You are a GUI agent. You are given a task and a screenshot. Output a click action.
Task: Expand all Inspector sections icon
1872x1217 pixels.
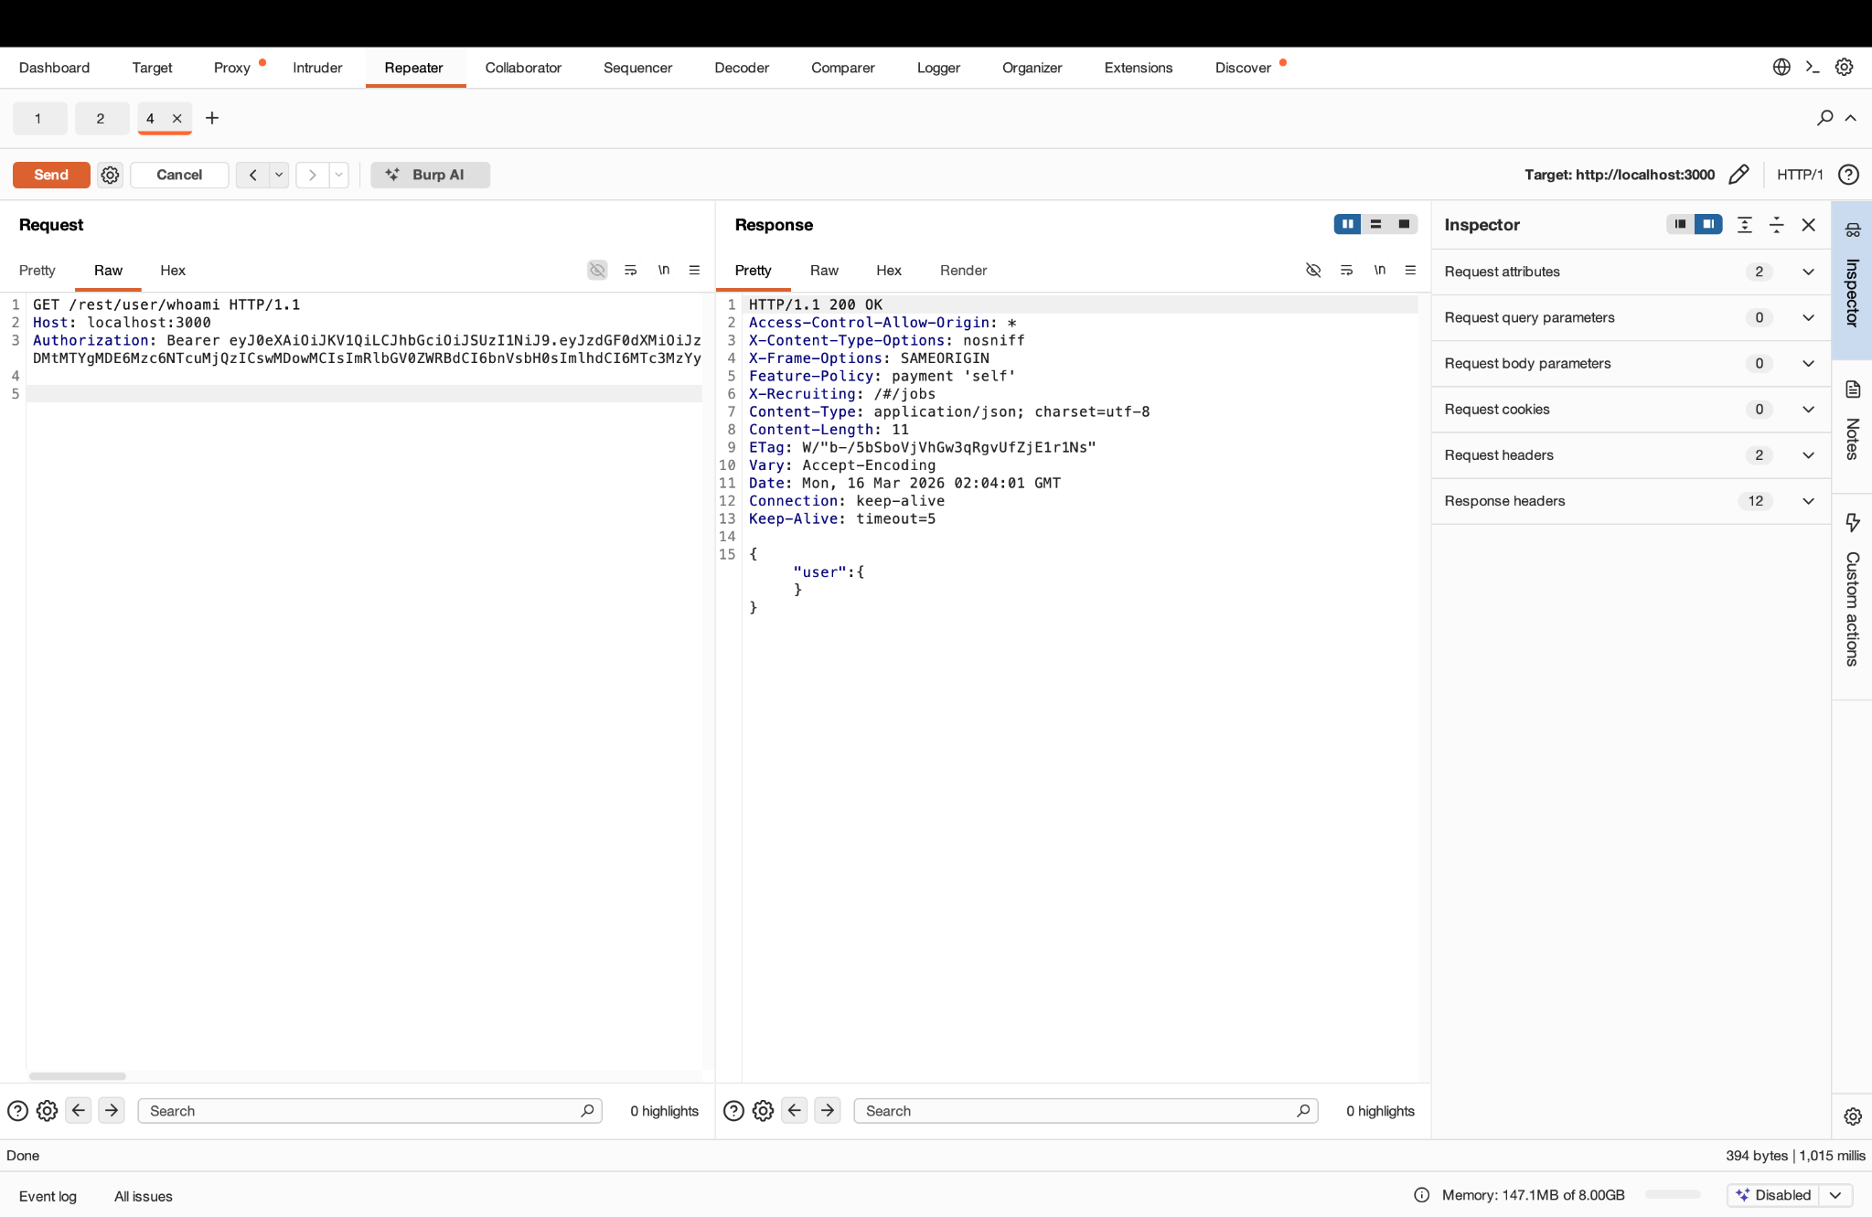point(1745,225)
